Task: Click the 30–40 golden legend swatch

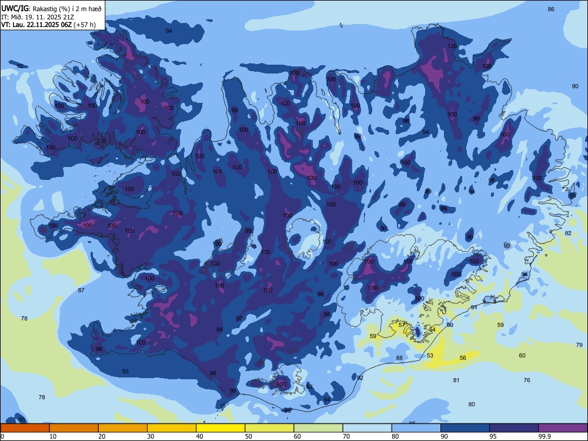Action: tap(172, 428)
